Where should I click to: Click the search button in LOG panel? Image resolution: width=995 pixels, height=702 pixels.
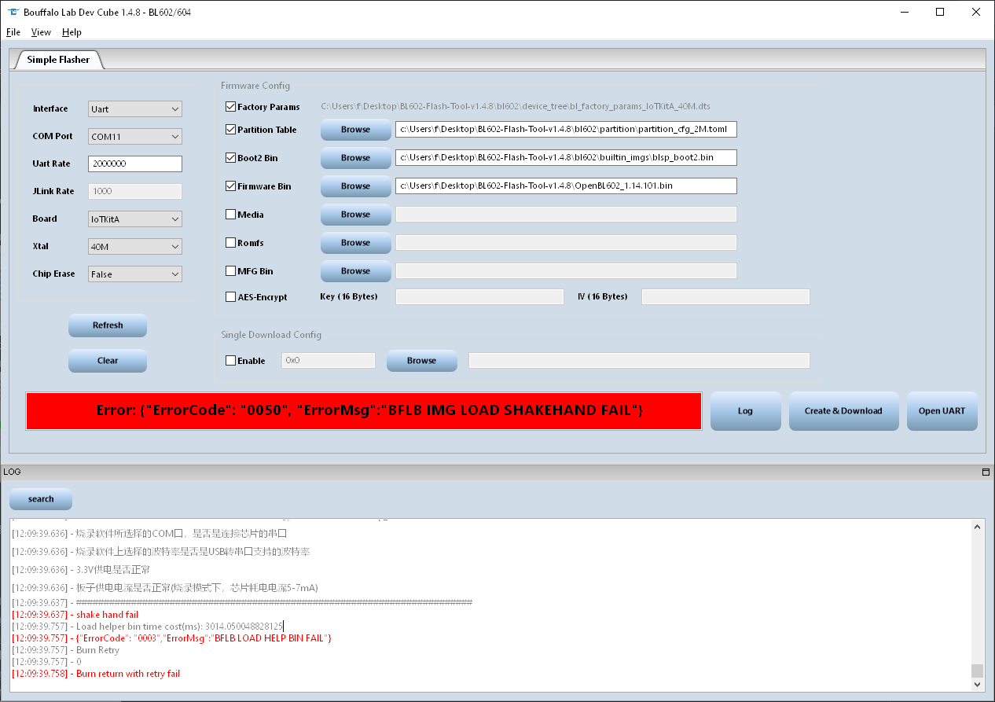point(41,499)
